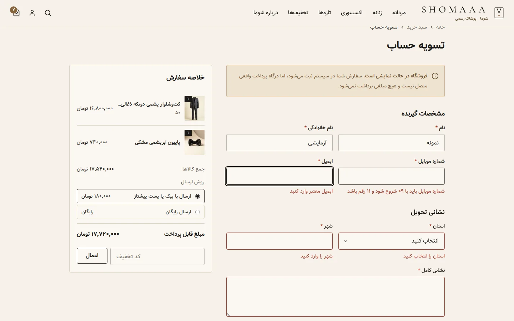Screen dimensions: 514x321
Task: Click the full address text area
Action: 336,297
